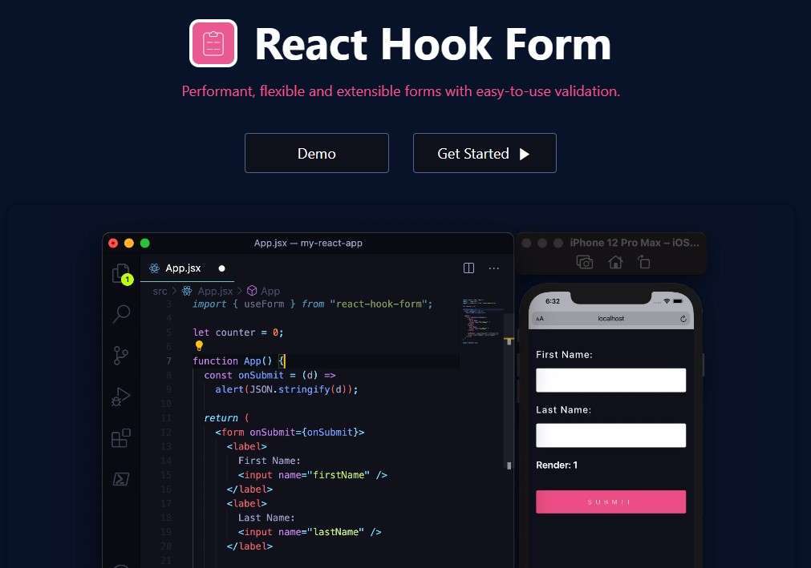
Task: Click the Demo button
Action: pyautogui.click(x=316, y=153)
